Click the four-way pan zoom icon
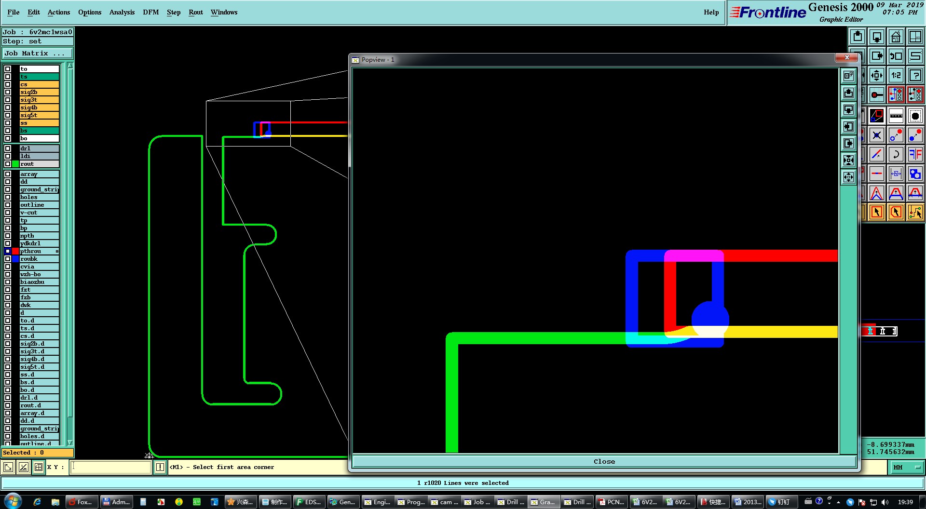This screenshot has height=509, width=926. [877, 75]
